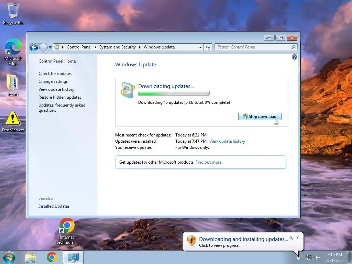Click the update notification shield icon

191,240
